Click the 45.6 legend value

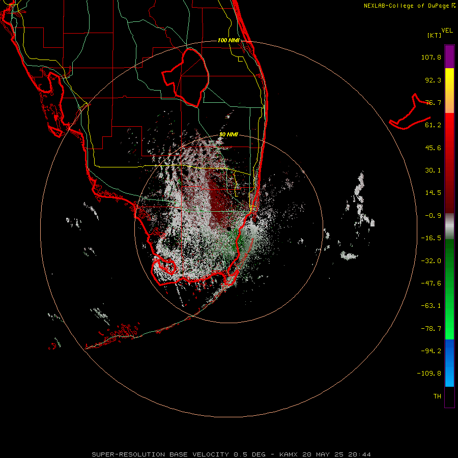pos(433,148)
